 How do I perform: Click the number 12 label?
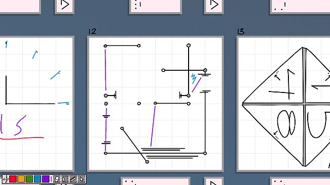tap(92, 31)
